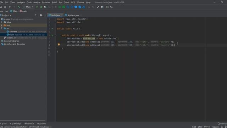This screenshot has height=128, width=227.
Task: Collapse the src folder arrow
Action: [x=1, y=28]
